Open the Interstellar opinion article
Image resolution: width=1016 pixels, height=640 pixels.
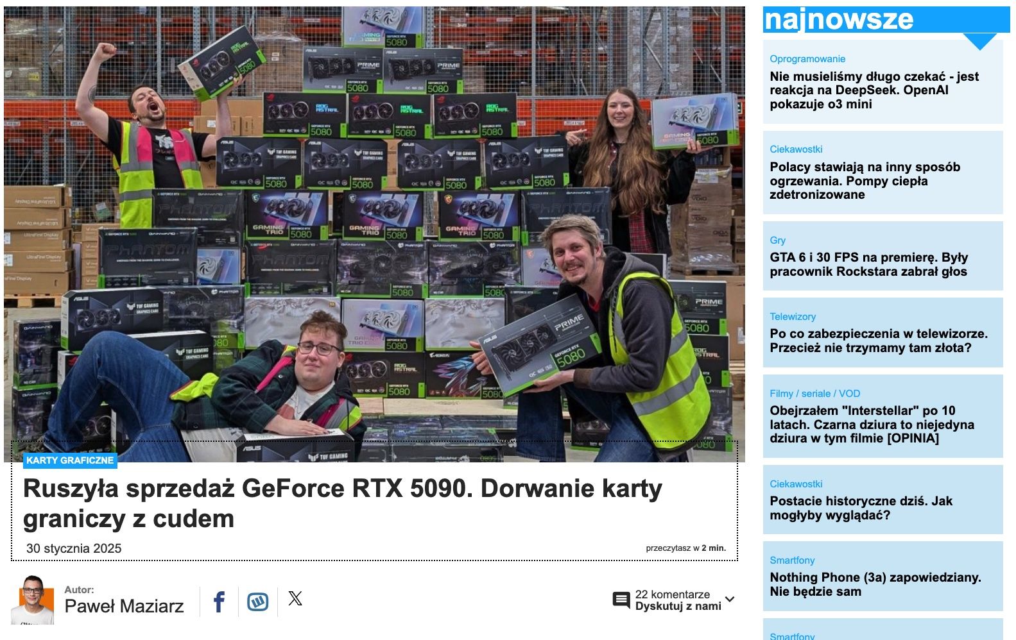pos(872,425)
